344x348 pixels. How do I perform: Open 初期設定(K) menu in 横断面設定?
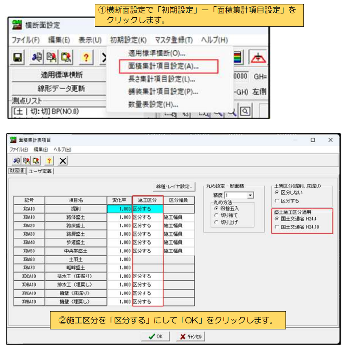(128, 40)
